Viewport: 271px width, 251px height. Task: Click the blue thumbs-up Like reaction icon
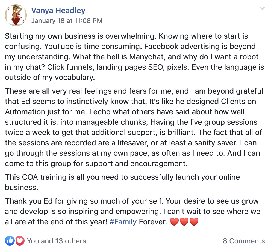coord(10,240)
